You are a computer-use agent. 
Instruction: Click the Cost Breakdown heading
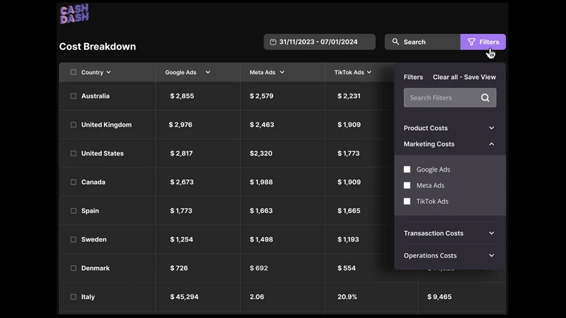[x=98, y=47]
